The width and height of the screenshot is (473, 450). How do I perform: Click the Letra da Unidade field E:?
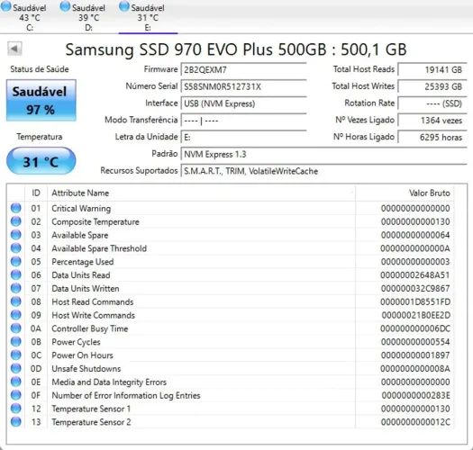(243, 138)
